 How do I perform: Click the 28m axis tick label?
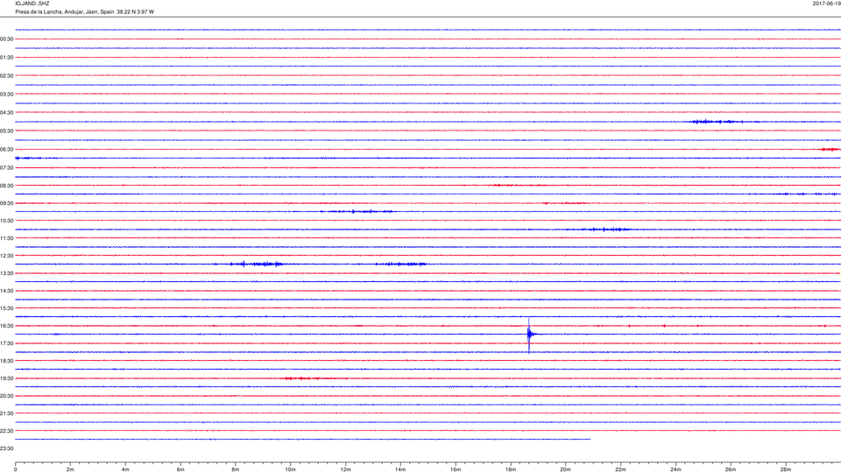click(786, 469)
